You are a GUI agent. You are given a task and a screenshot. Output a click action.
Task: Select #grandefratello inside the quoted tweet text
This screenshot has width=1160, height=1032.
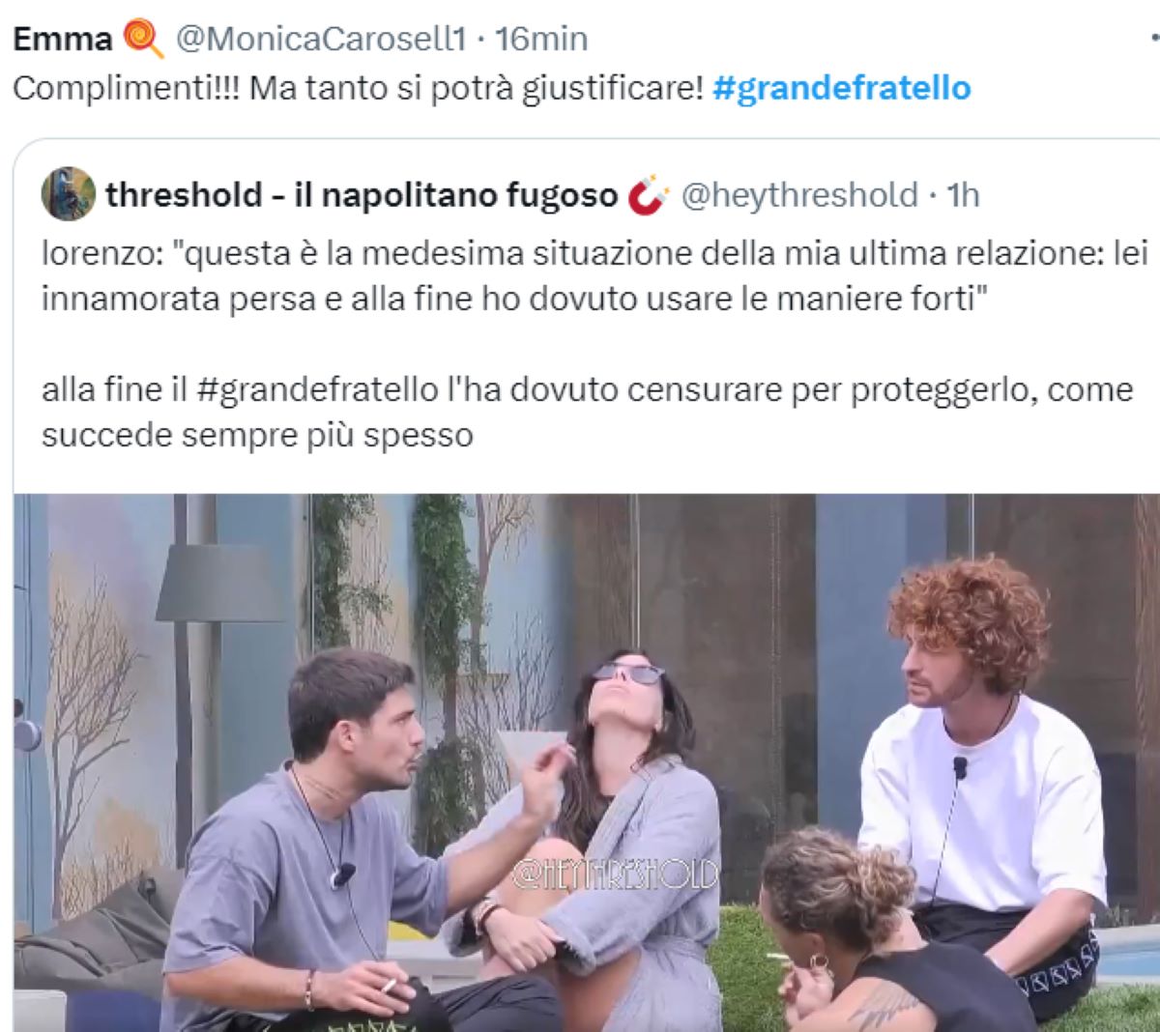(x=317, y=389)
